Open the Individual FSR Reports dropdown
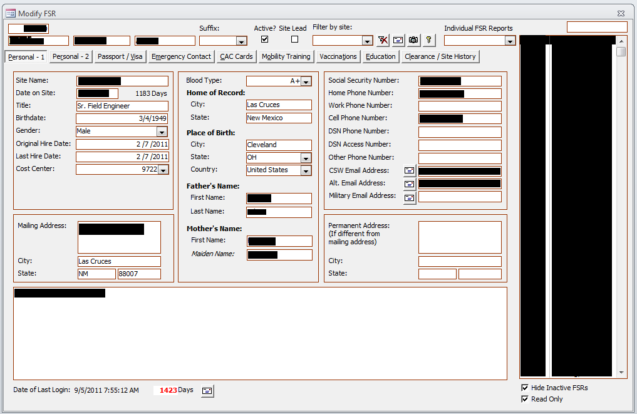This screenshot has height=414, width=637. [x=510, y=40]
